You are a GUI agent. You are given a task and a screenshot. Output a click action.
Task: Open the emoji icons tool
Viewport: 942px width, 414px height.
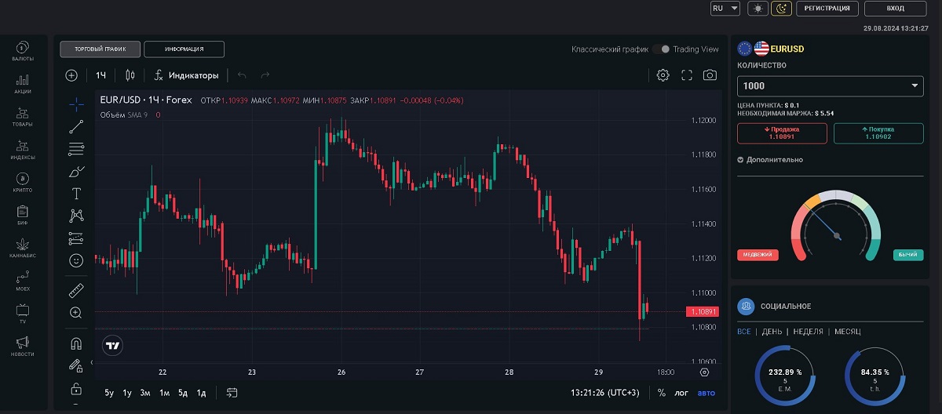[76, 260]
